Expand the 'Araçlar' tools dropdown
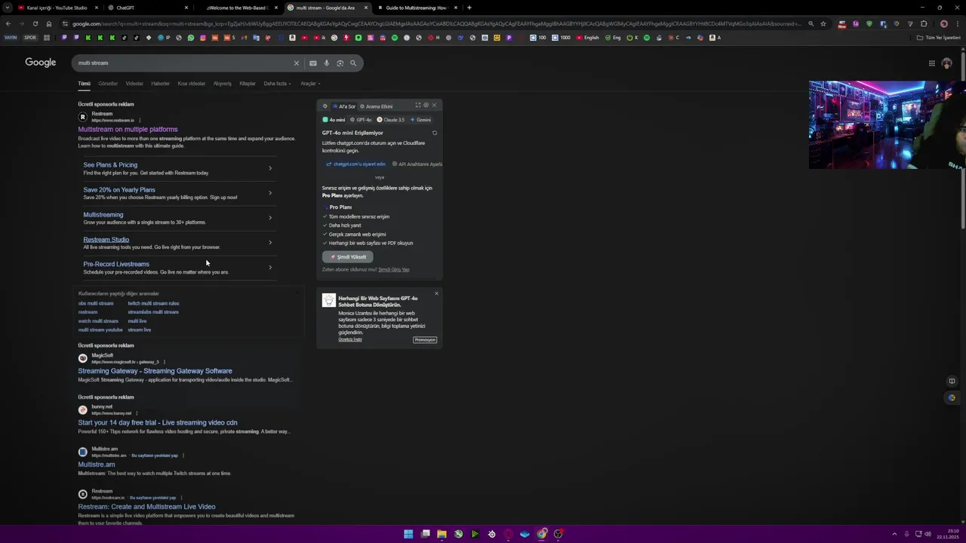The width and height of the screenshot is (966, 543). click(x=310, y=84)
